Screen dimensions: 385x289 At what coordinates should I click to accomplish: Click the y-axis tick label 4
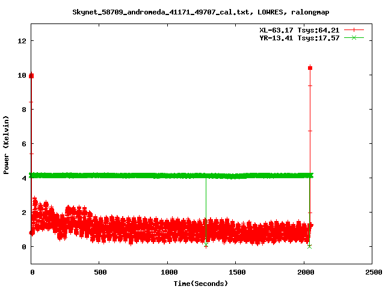click(x=24, y=178)
